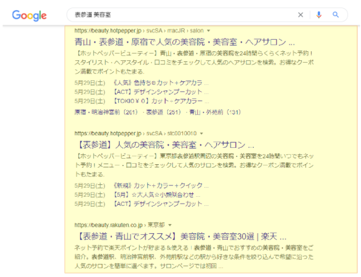Clear the search box with the X icon
This screenshot has height=277, width=361.
pyautogui.click(x=300, y=15)
